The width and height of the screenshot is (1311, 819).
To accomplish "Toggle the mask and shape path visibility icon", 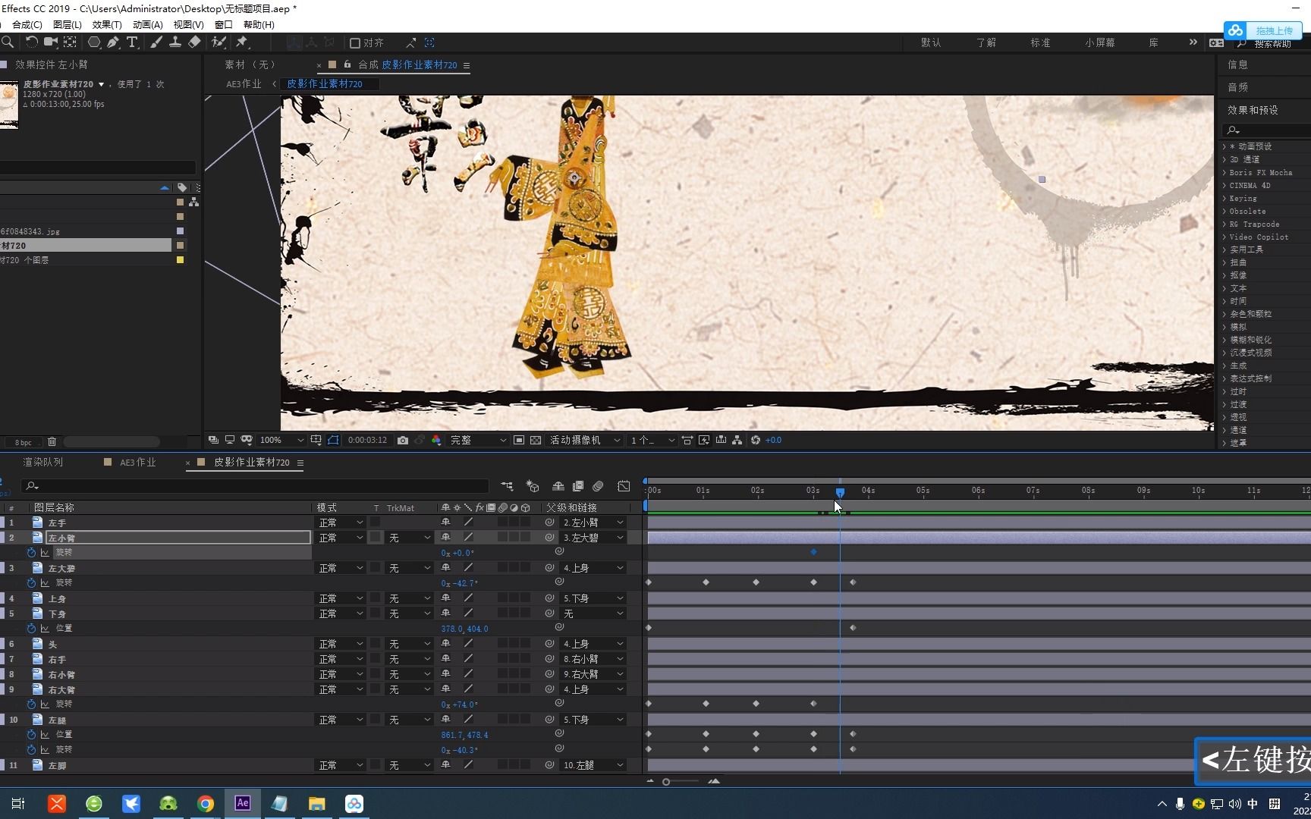I will [333, 440].
